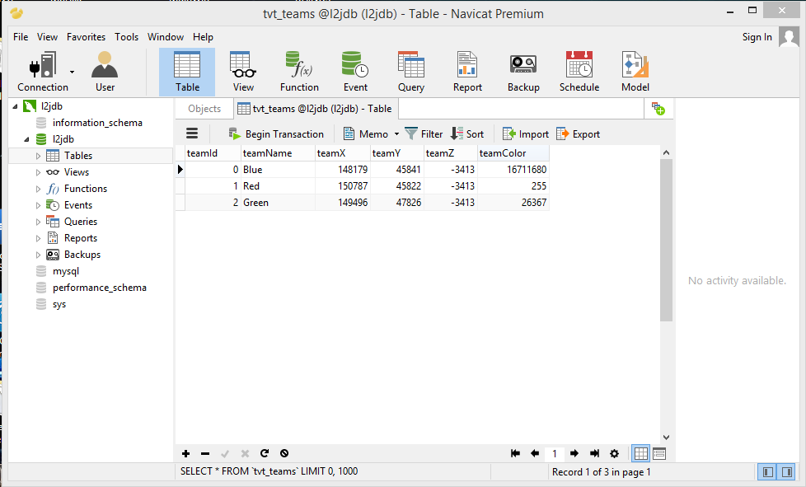Toggle the right information pane

pyautogui.click(x=787, y=471)
